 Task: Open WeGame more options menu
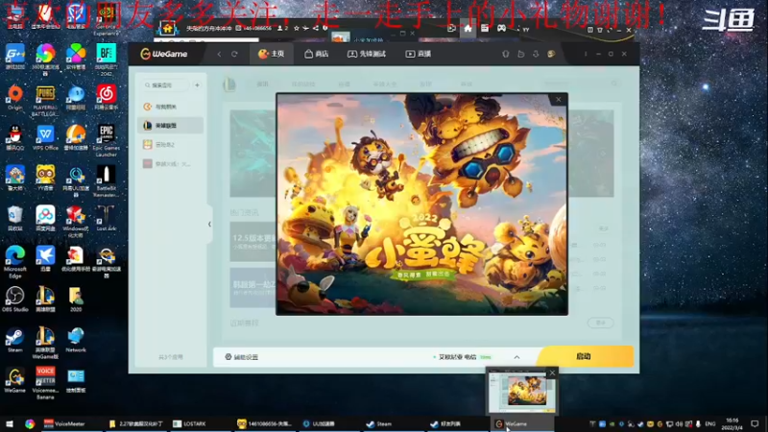(586, 54)
